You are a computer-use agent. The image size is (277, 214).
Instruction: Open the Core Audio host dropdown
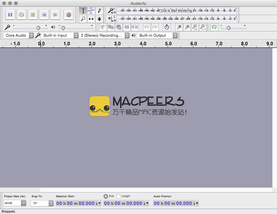coord(19,36)
